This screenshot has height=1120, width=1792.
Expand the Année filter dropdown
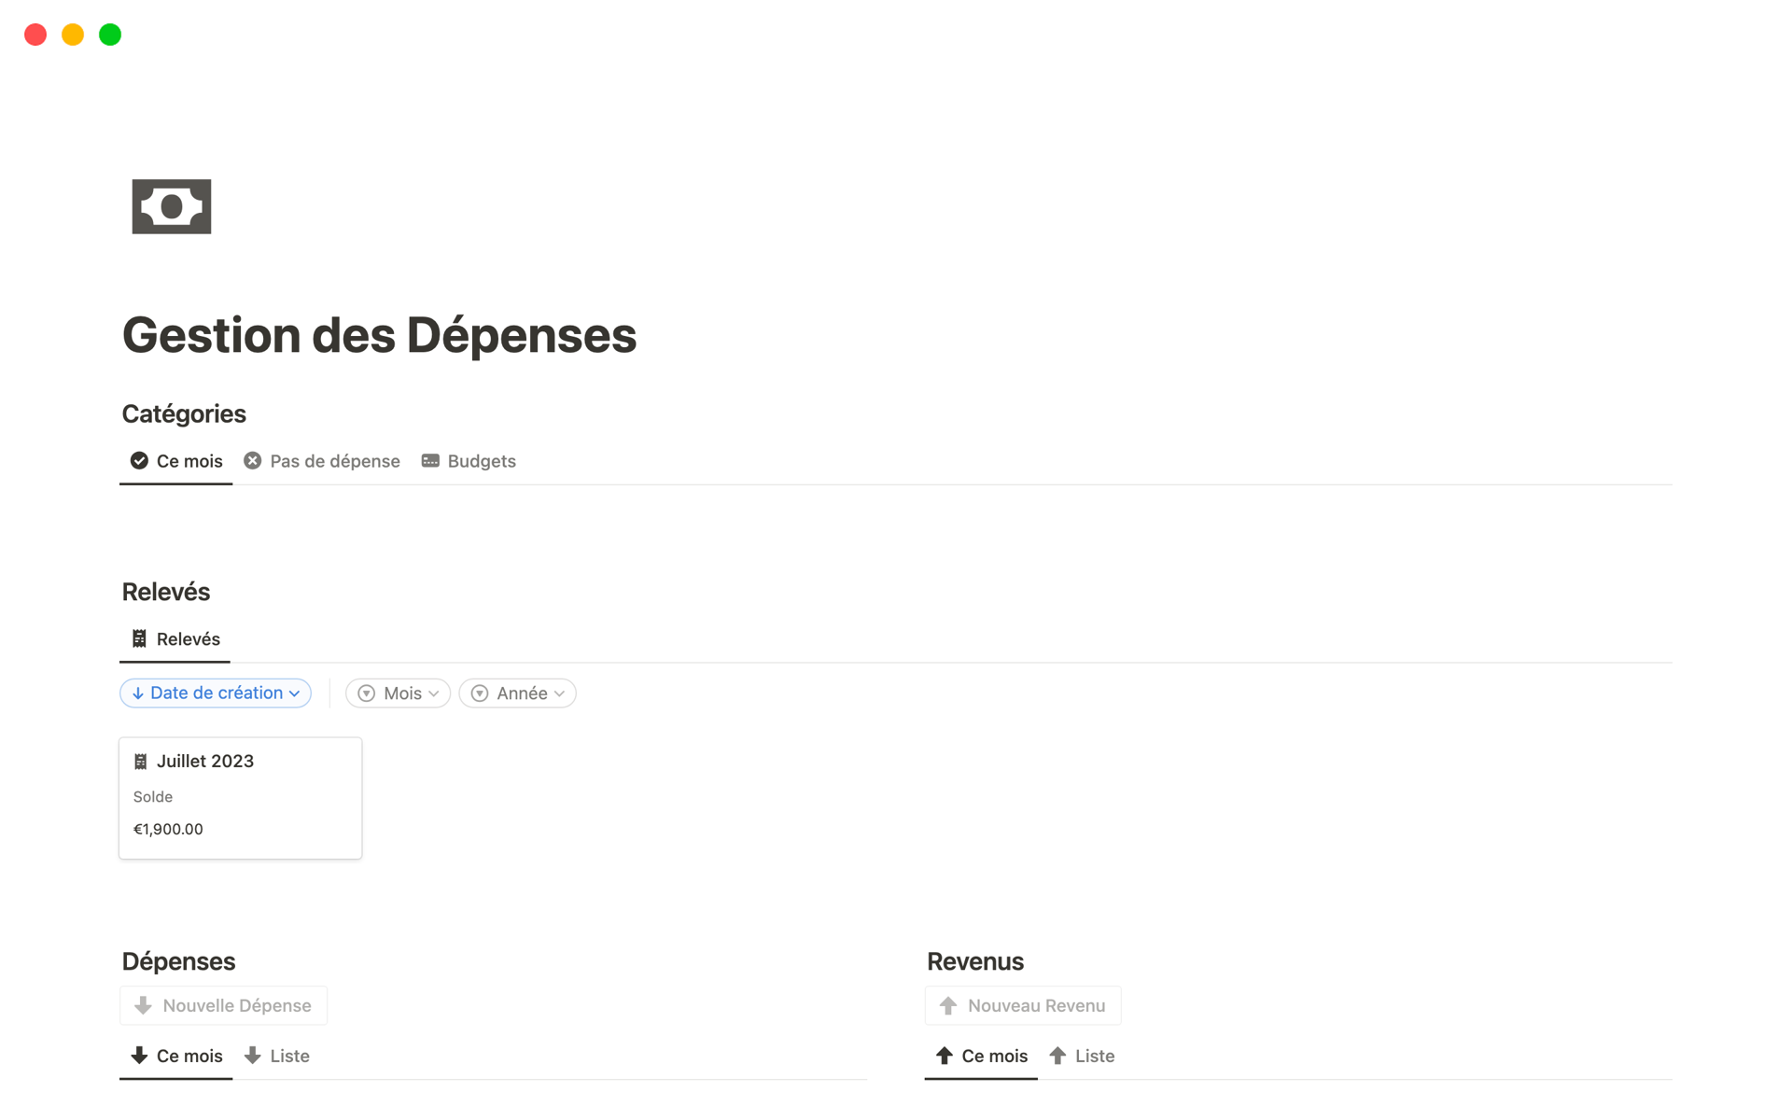pyautogui.click(x=518, y=693)
